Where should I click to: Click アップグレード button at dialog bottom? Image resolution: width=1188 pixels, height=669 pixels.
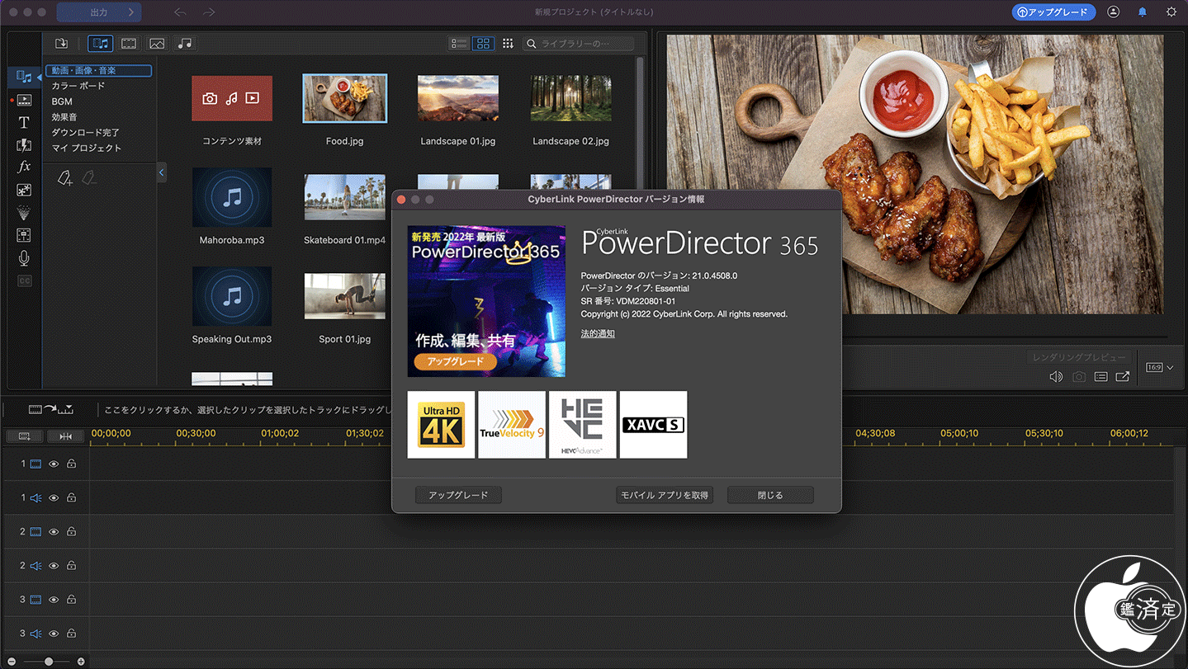458,495
